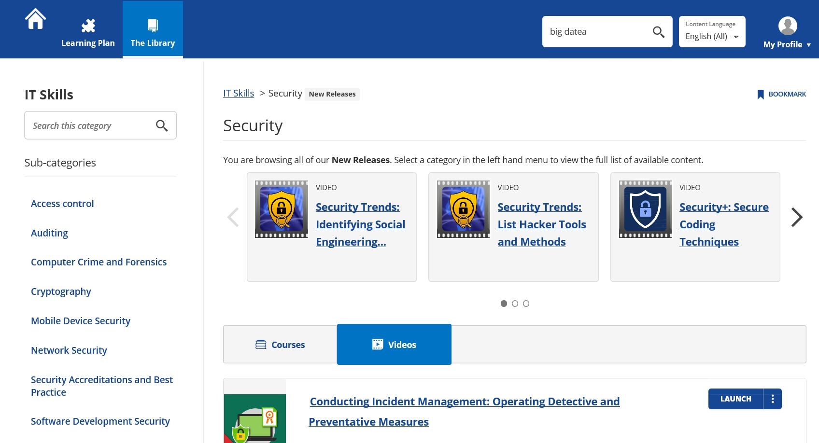
Task: Click the category search magnifier icon
Action: [162, 125]
